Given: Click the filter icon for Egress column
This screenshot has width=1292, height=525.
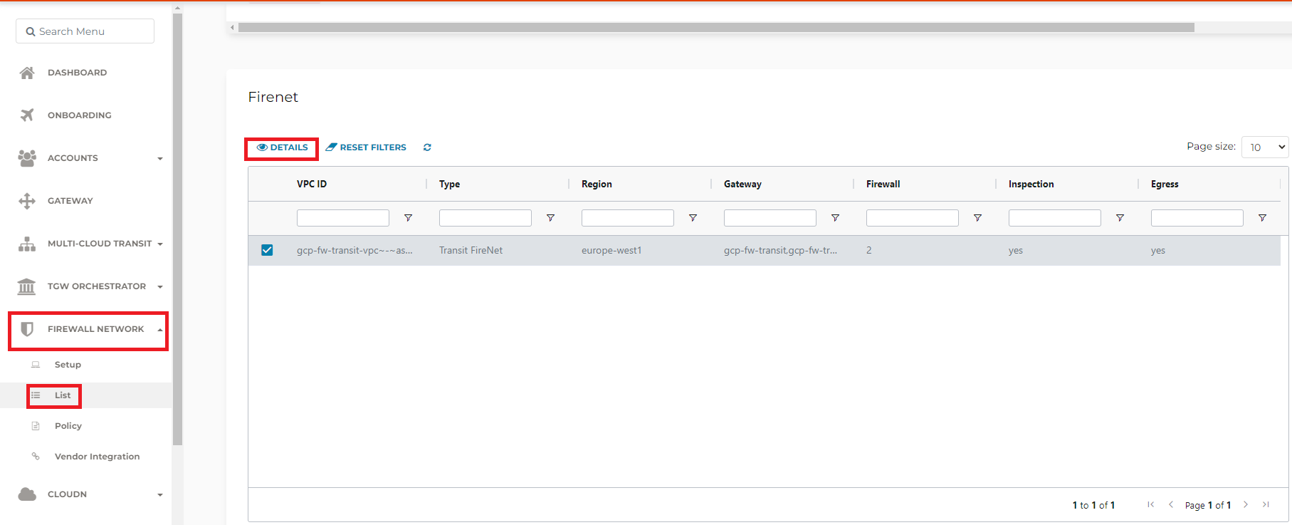Looking at the screenshot, I should [x=1262, y=218].
